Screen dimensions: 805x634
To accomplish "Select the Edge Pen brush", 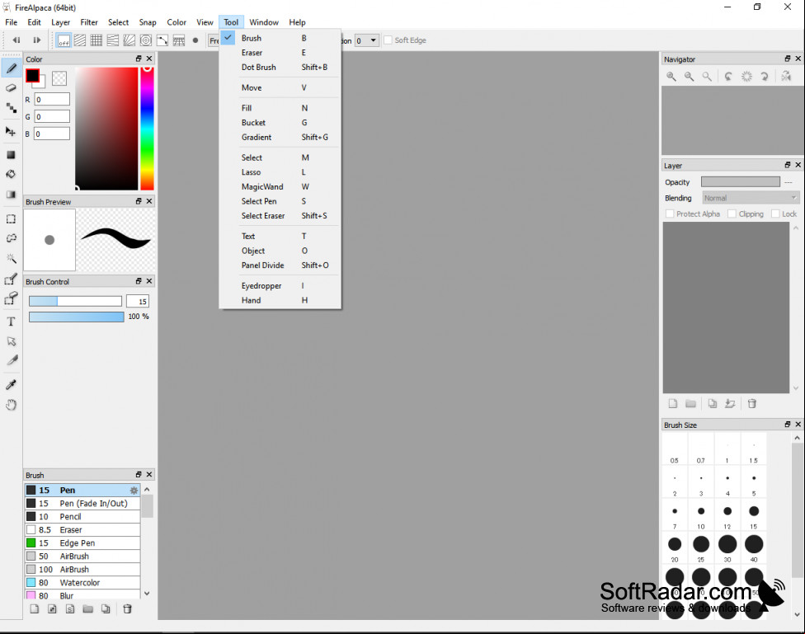I will point(82,543).
